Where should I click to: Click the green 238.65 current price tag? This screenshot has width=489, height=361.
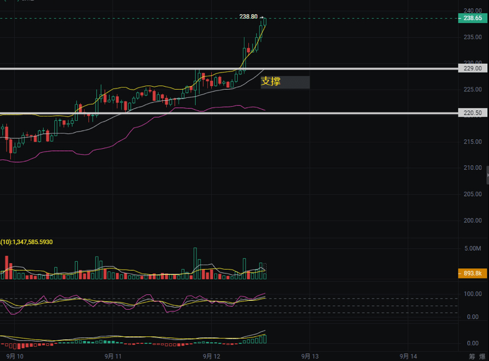[472, 19]
